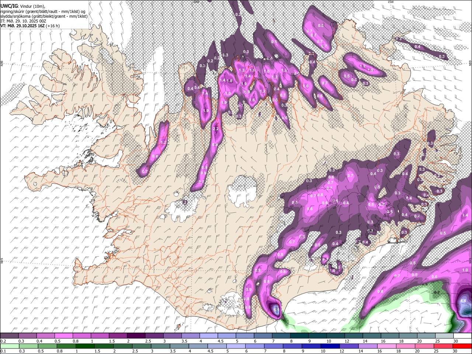Viewport: 472px width, 354px height.
Task: Click the "4.4" precipitation value over the sea
Action: point(464,301)
